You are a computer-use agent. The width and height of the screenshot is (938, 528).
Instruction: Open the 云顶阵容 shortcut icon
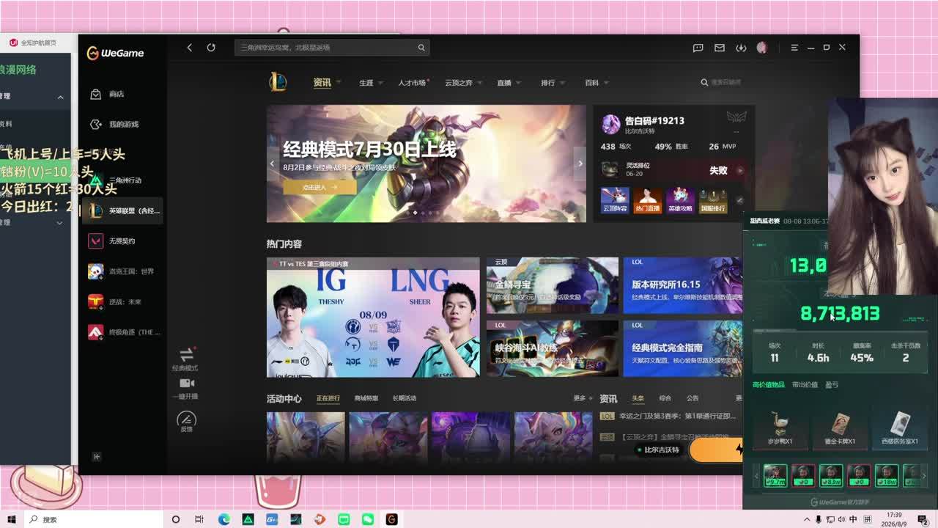(615, 200)
